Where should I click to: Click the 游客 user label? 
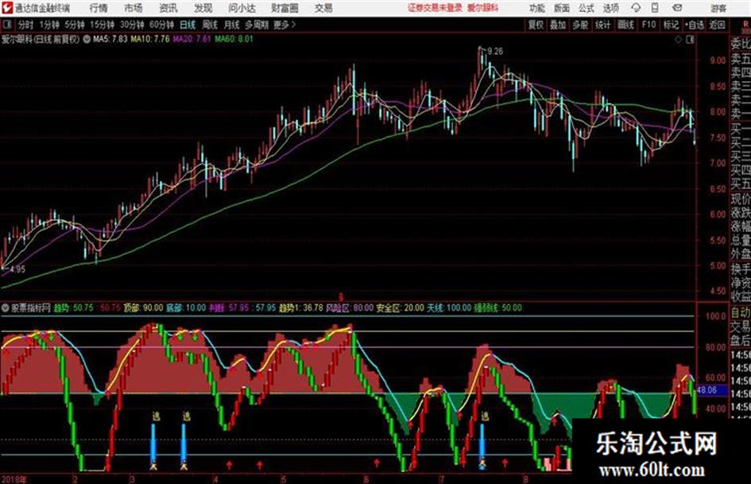(718, 8)
